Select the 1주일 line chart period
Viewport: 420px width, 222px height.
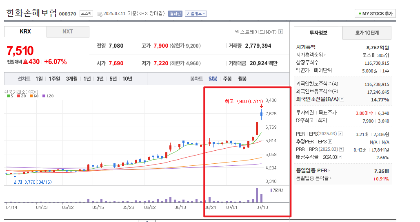pos(54,79)
